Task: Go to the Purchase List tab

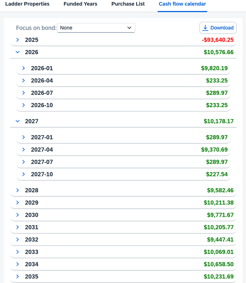Action: coord(128,4)
